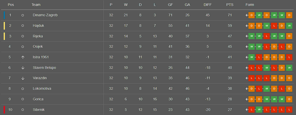Click the GF column header
The height and width of the screenshot is (115, 296).
(x=170, y=5)
